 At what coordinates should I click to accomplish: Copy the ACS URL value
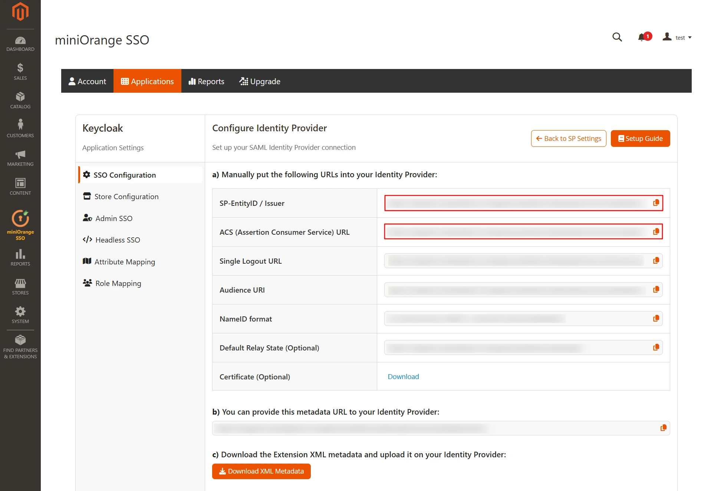(x=656, y=231)
